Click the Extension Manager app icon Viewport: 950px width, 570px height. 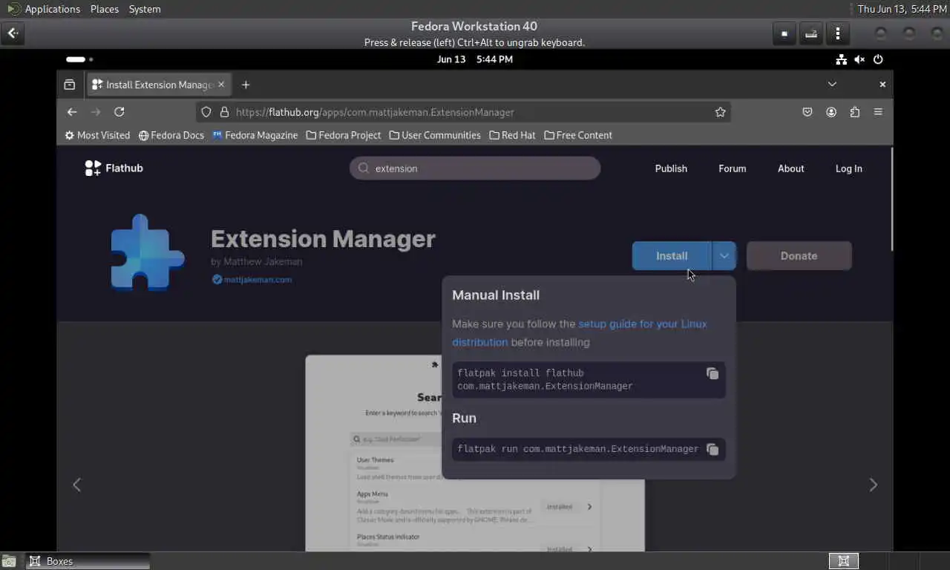click(147, 252)
